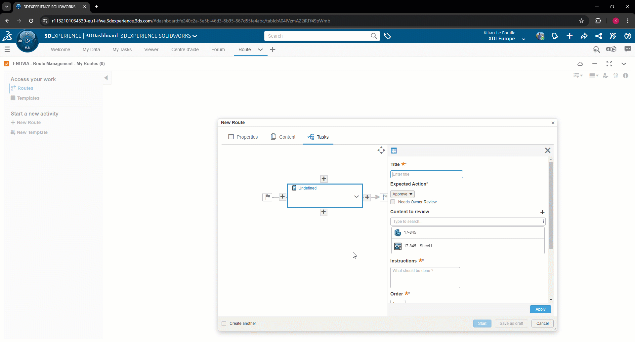
Task: Click the tag icon beside search bar
Action: [388, 36]
